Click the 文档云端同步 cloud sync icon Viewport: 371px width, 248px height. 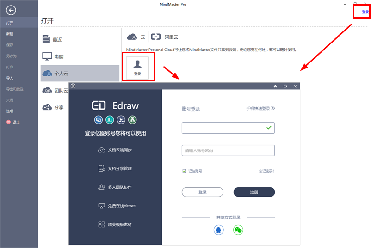101,150
